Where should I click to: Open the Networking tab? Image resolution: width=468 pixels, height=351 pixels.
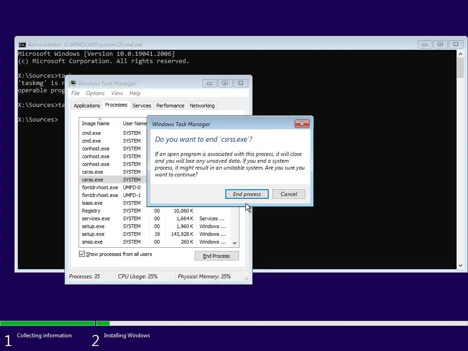pos(202,106)
